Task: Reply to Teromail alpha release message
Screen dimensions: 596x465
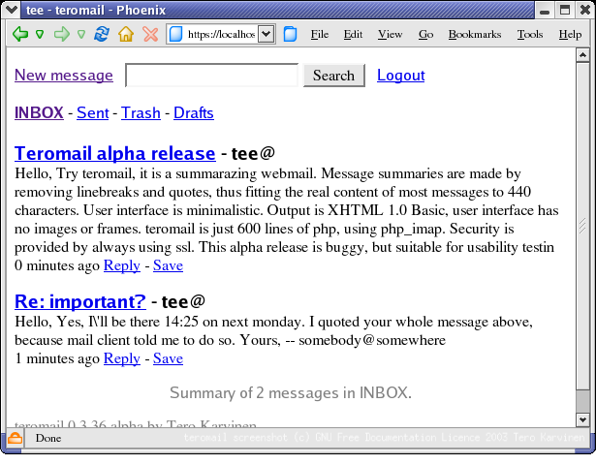Action: coord(122,265)
